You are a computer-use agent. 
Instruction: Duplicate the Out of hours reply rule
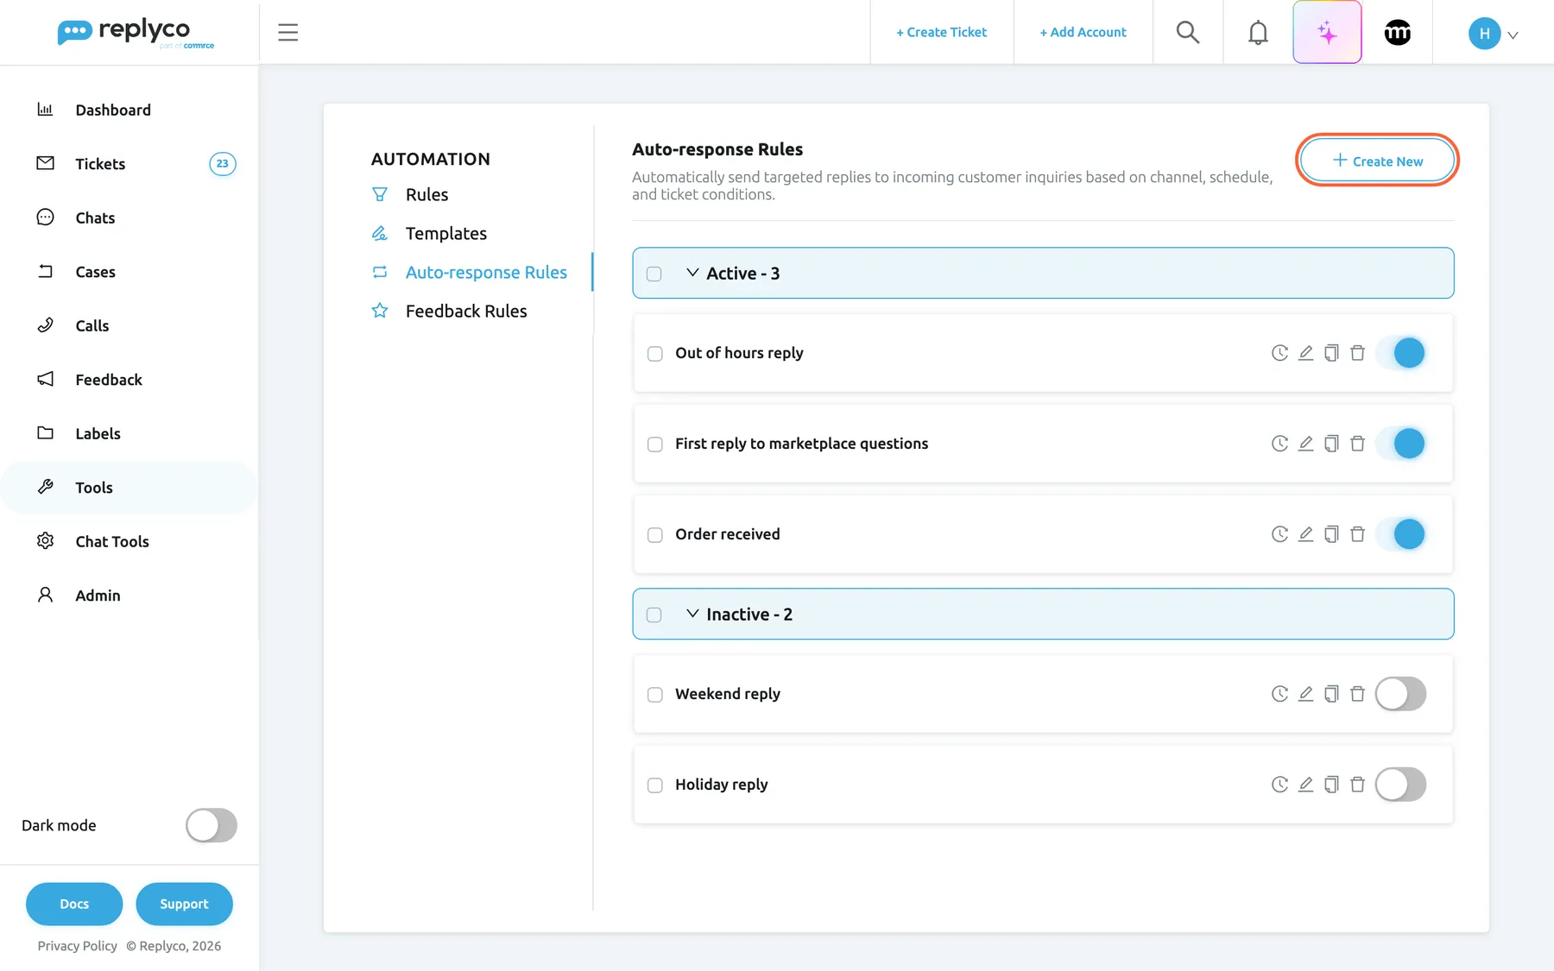1331,353
